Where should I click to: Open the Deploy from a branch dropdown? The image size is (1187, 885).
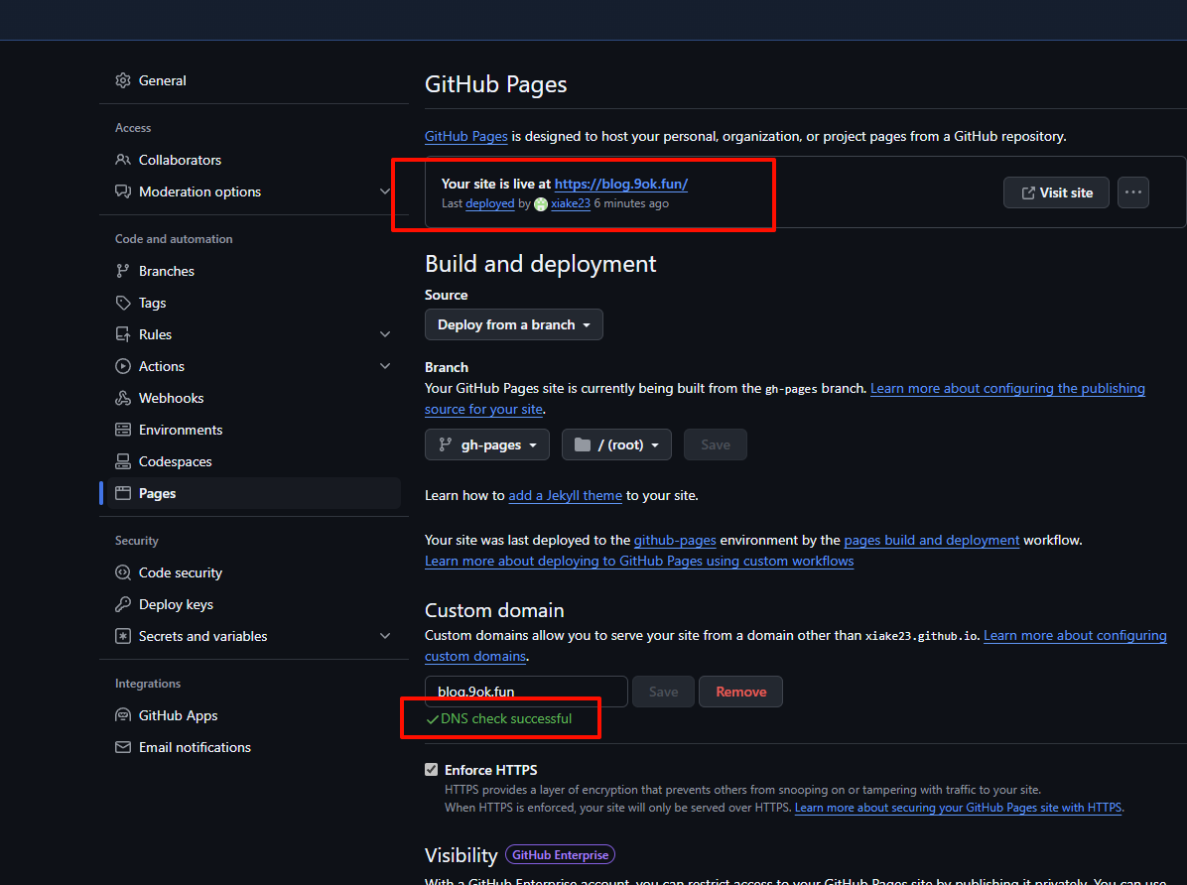tap(514, 324)
